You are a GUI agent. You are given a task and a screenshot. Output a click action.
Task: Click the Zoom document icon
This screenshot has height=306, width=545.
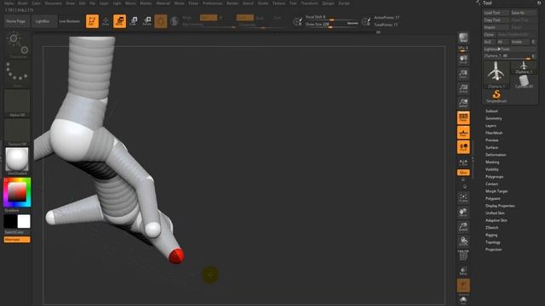(463, 74)
